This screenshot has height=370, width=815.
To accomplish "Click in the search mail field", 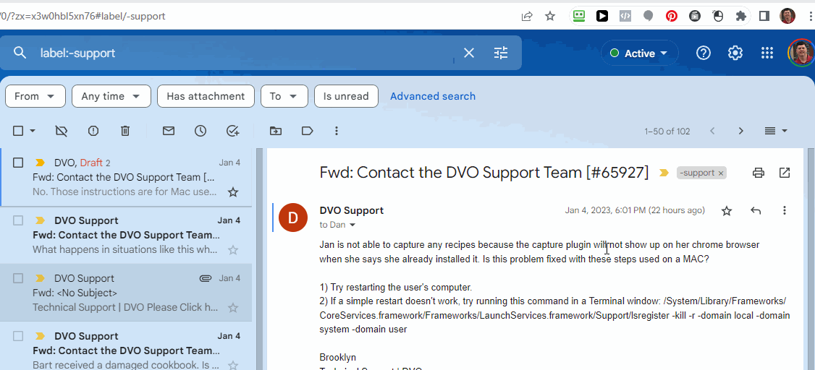I will coord(245,53).
